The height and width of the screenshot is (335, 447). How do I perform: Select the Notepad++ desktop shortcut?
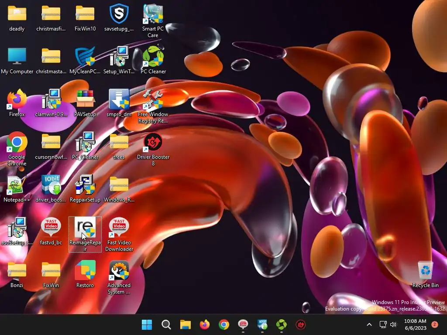[x=17, y=189]
